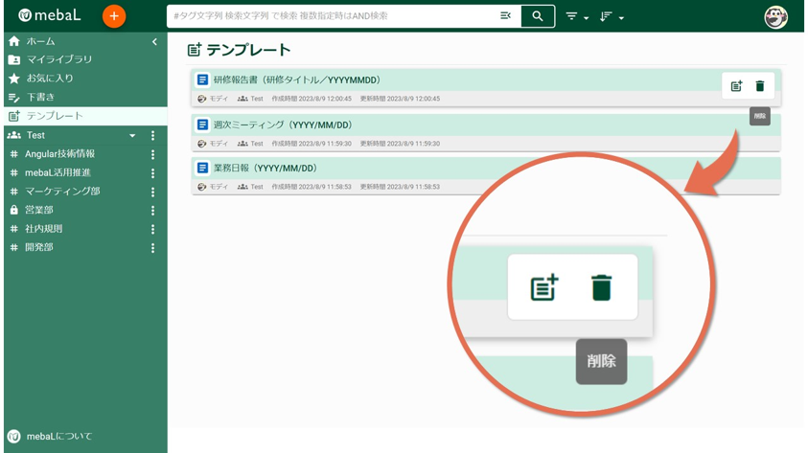Click the delete trash icon on 研修報告書
This screenshot has height=453, width=808.
pyautogui.click(x=760, y=86)
